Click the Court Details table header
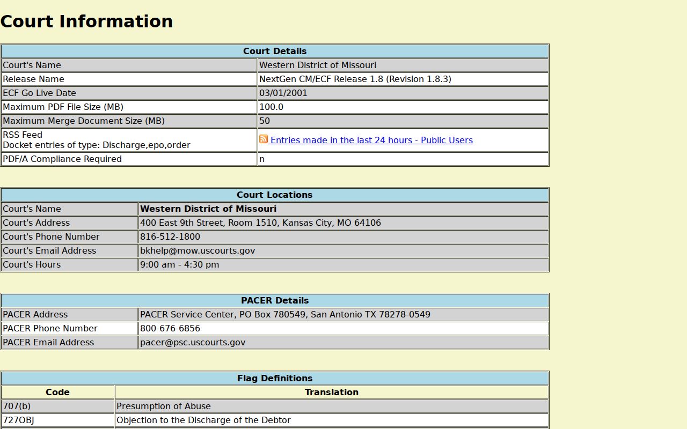 click(275, 51)
